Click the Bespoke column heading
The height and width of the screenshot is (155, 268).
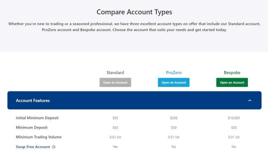pyautogui.click(x=232, y=73)
